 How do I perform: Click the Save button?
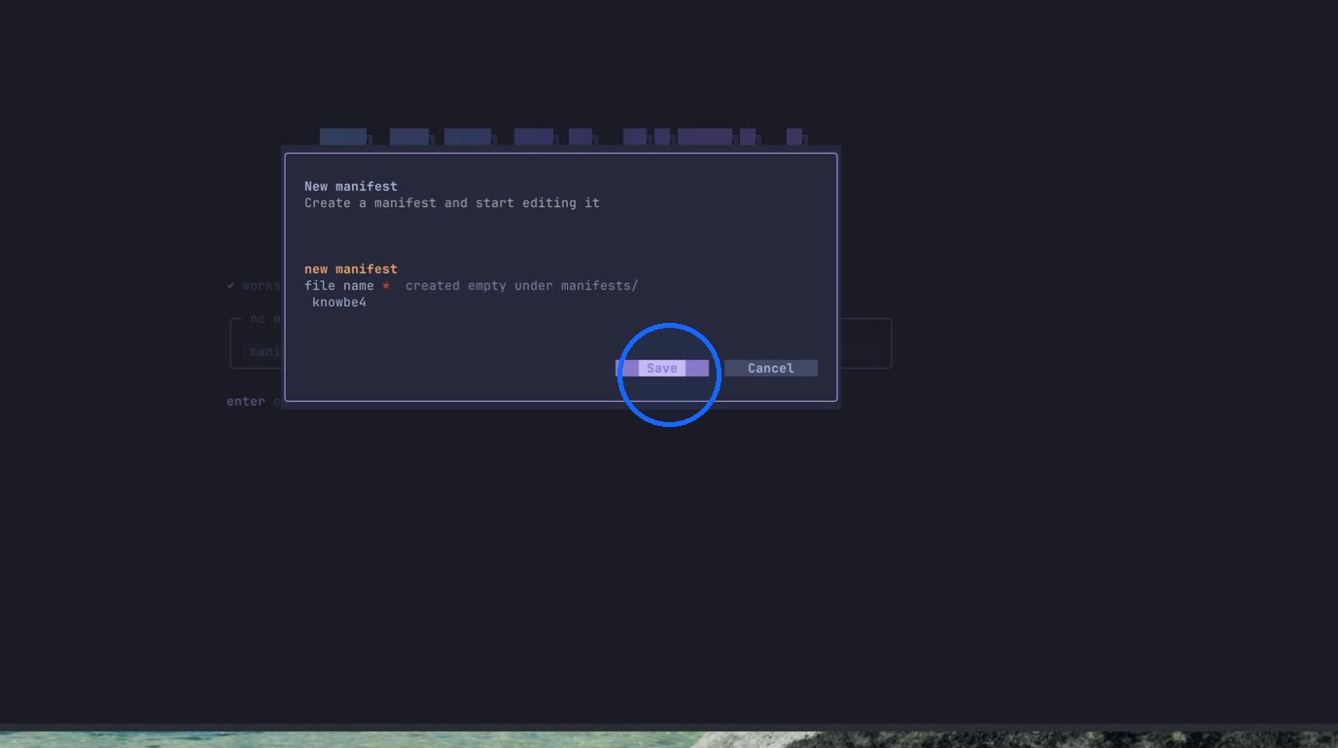point(662,368)
